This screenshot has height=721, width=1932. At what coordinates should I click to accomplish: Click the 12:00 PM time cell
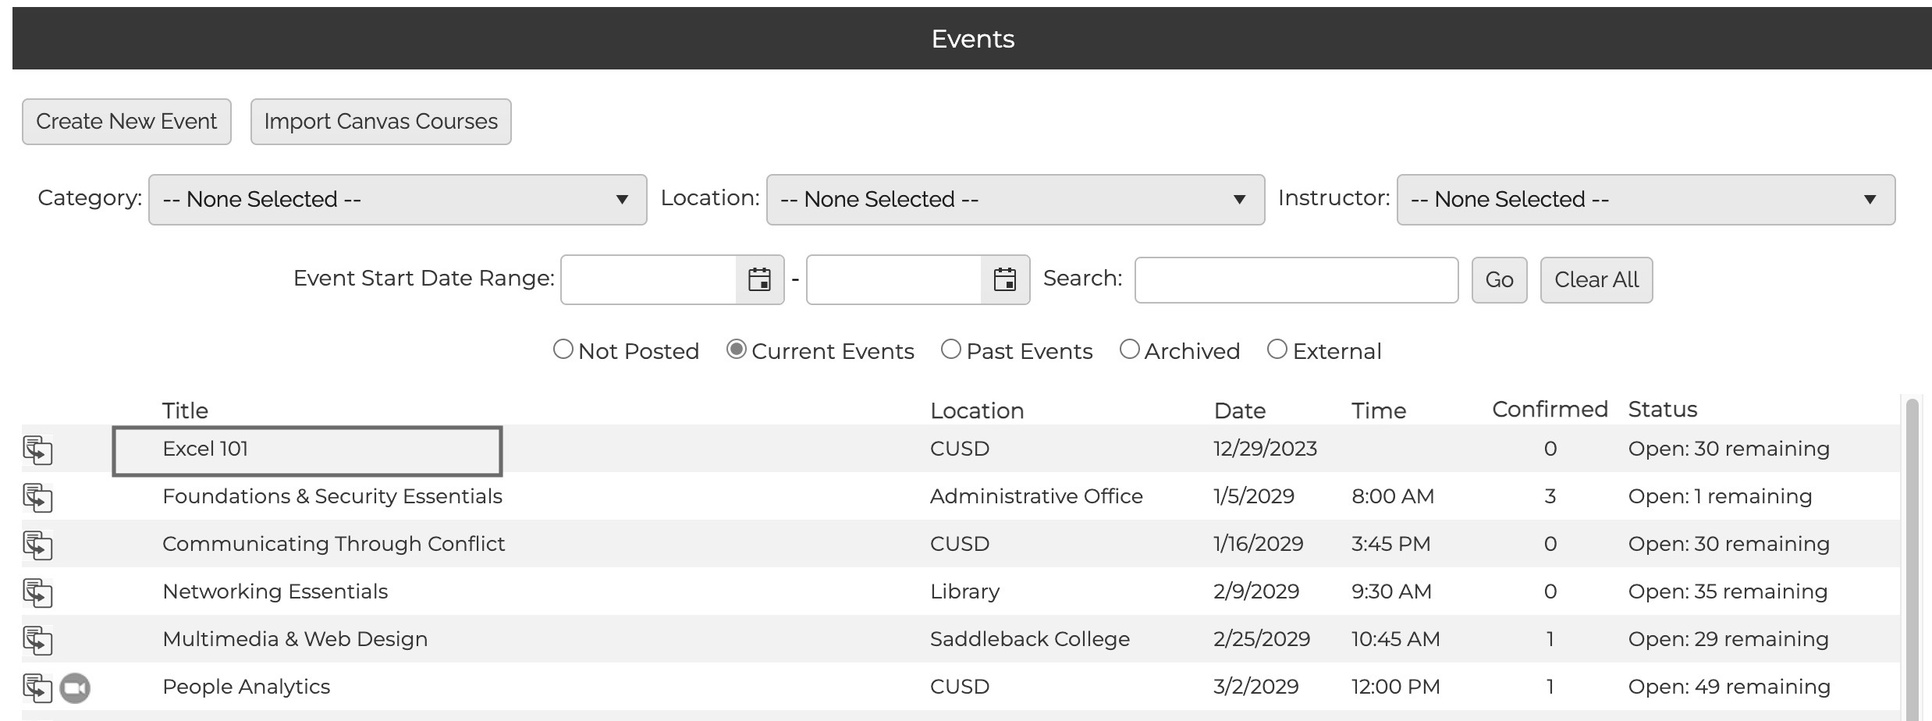(1395, 687)
